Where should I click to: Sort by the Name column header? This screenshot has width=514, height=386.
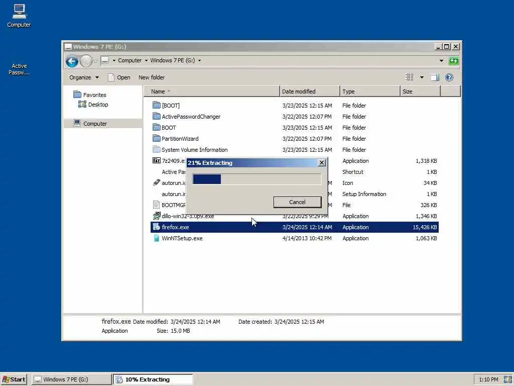click(212, 91)
